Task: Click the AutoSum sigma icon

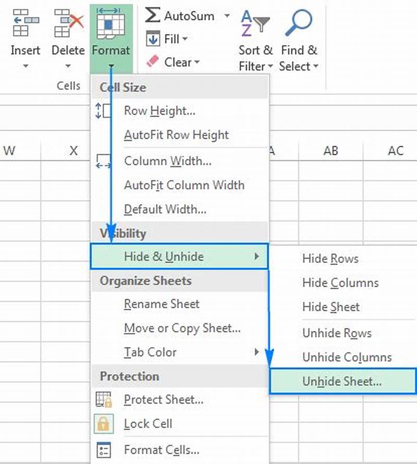Action: [152, 16]
